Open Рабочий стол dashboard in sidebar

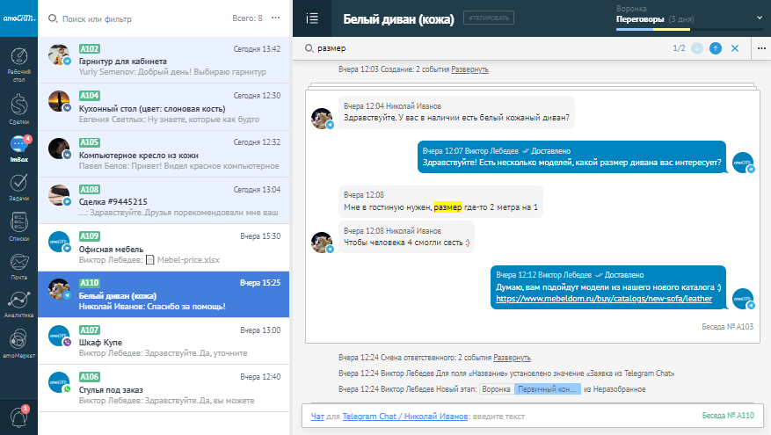pyautogui.click(x=18, y=63)
